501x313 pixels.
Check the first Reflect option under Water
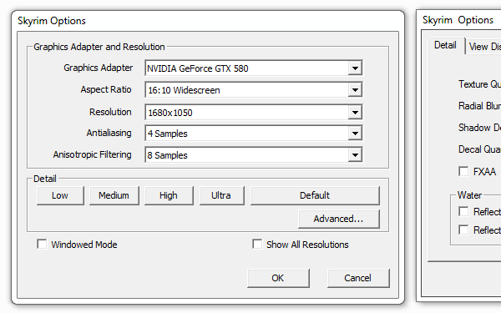(x=463, y=211)
